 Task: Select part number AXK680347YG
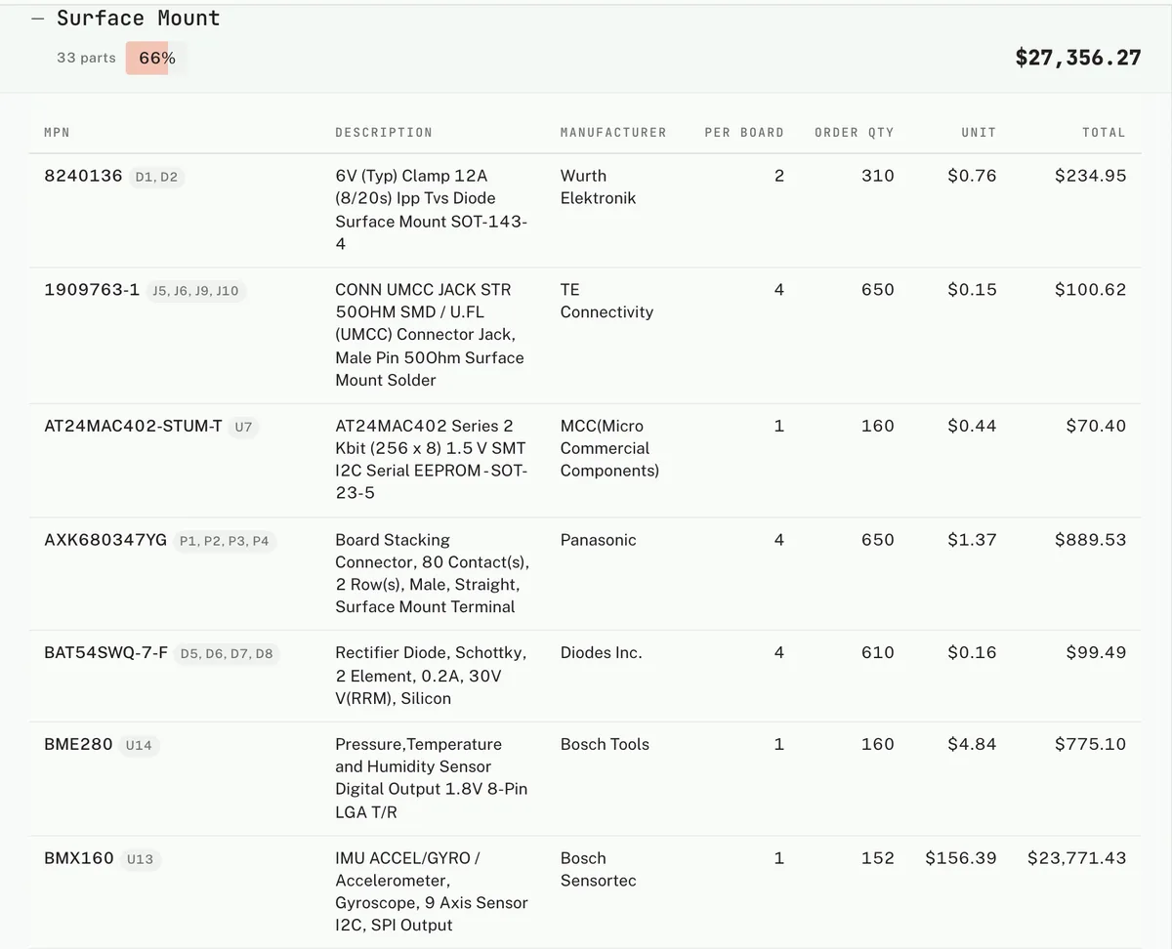[x=105, y=540]
